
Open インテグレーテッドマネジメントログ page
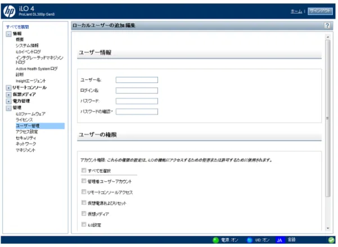(39, 60)
